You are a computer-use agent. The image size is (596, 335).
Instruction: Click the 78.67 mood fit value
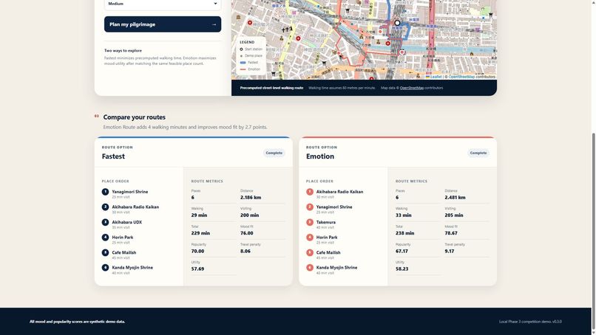(x=451, y=233)
